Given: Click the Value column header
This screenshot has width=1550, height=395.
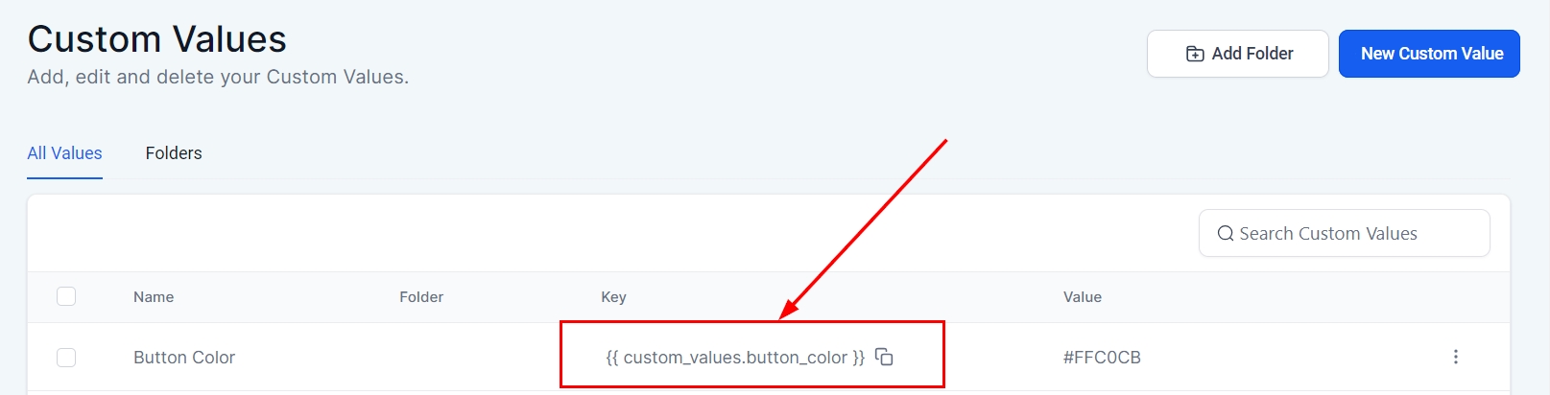Looking at the screenshot, I should (1082, 297).
